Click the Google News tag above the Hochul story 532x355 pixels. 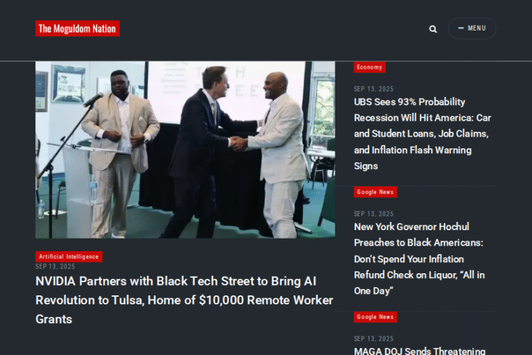tap(375, 192)
